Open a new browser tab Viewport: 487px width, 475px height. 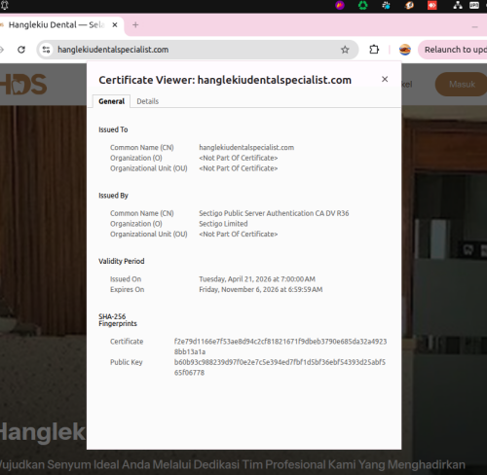(x=135, y=25)
